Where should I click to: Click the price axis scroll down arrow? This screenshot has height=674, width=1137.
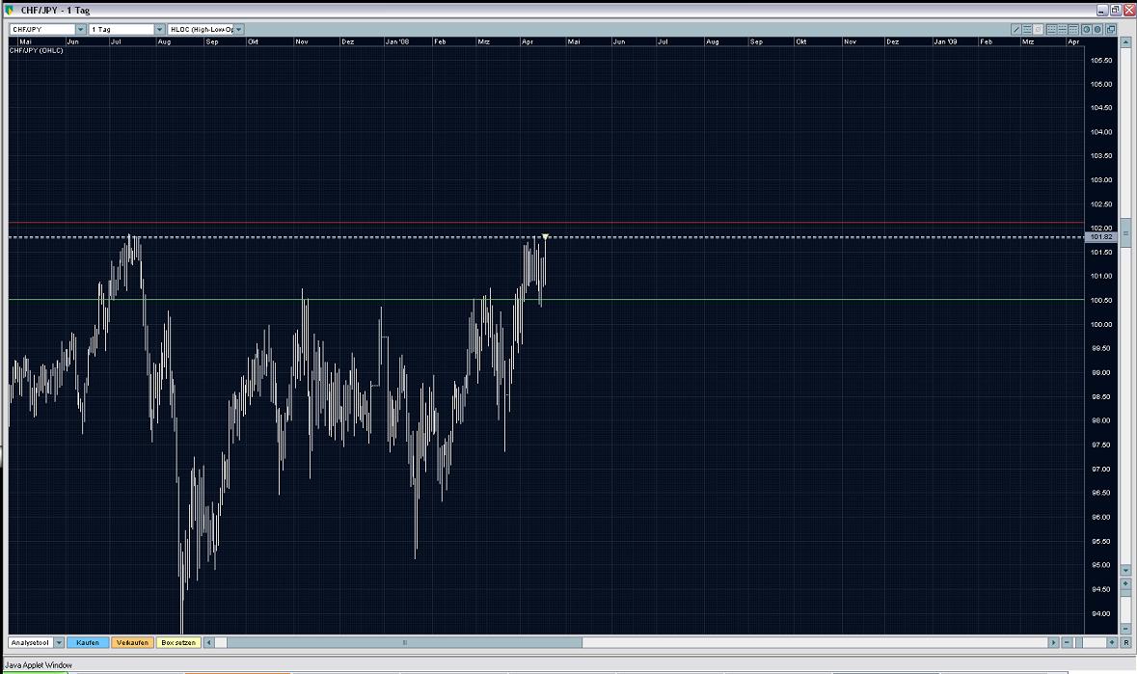1125,571
